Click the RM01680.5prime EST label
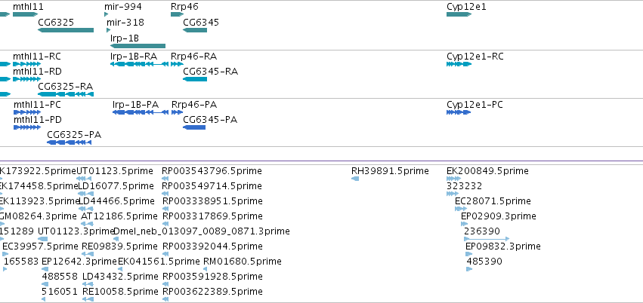Image resolution: width=643 pixels, height=303 pixels. tap(243, 262)
